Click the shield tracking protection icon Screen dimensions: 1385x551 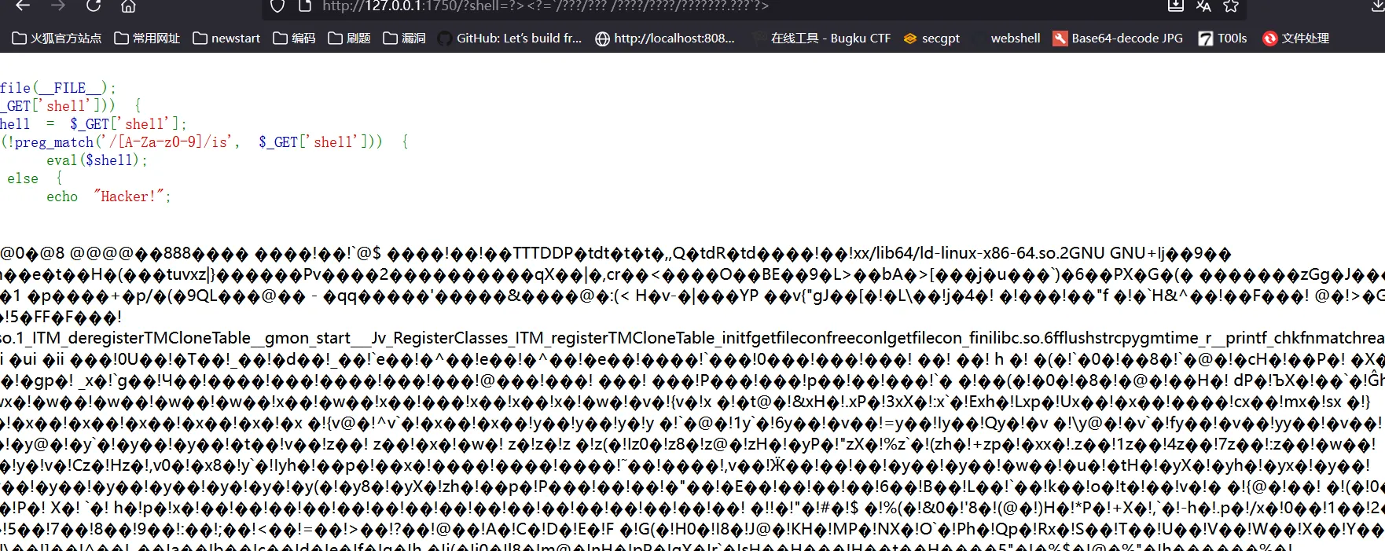[277, 6]
